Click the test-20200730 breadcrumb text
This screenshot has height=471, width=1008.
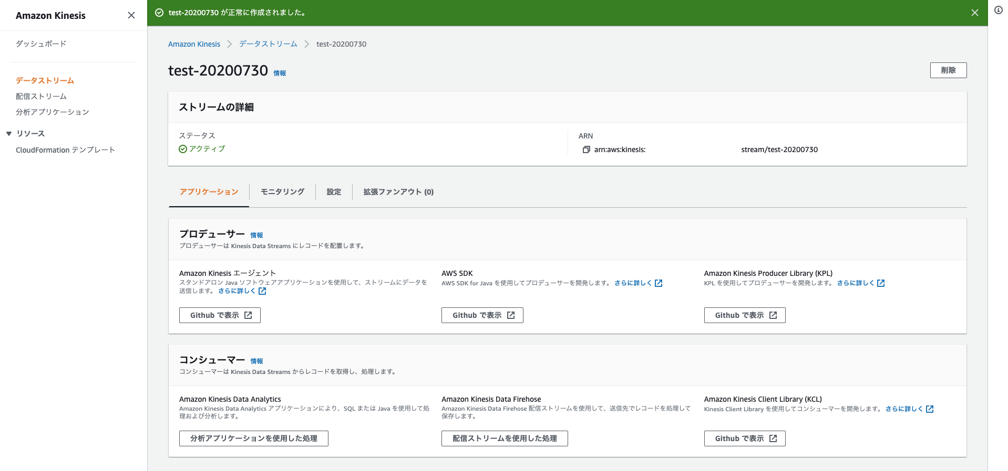pyautogui.click(x=341, y=44)
